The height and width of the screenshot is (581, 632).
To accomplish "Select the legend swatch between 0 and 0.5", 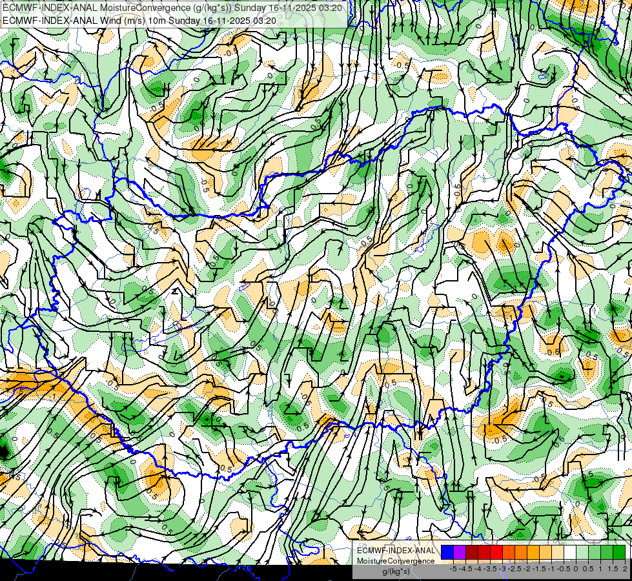I will click(582, 553).
